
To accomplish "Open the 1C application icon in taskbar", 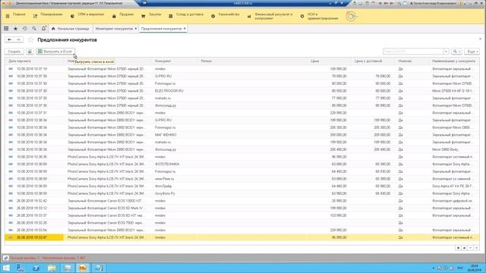I will point(83,268).
